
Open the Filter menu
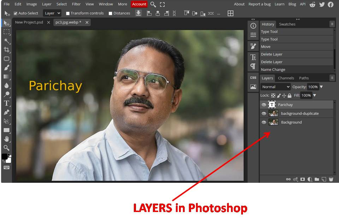coord(76,4)
